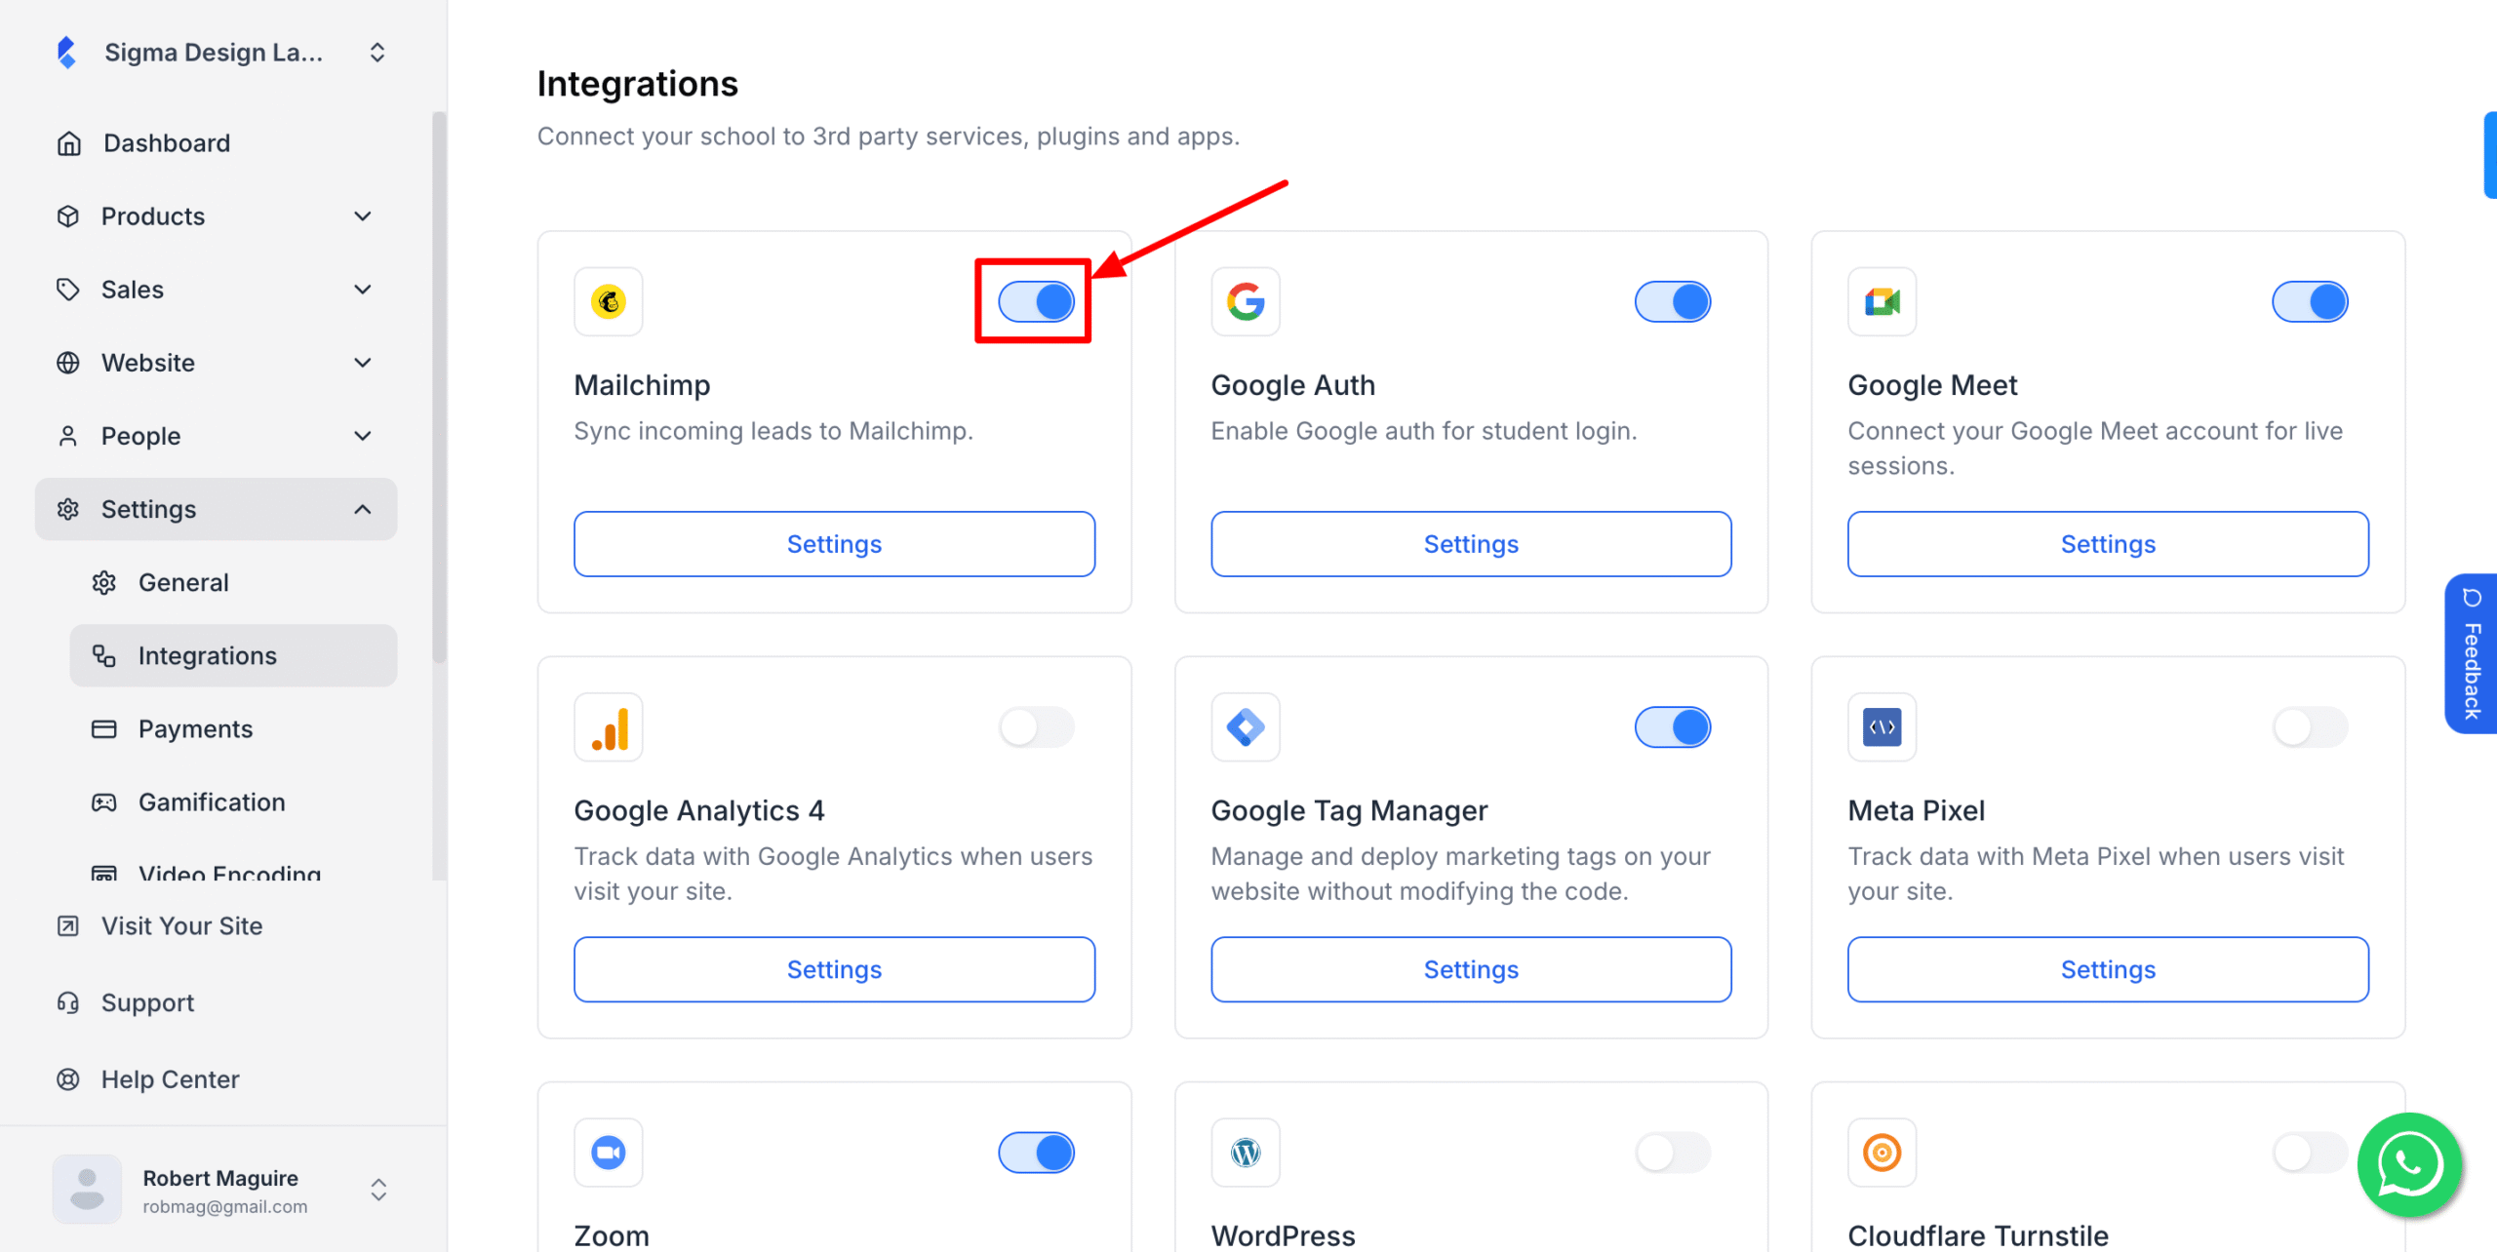Click the Meta Pixel code icon
This screenshot has width=2497, height=1252.
click(1882, 727)
